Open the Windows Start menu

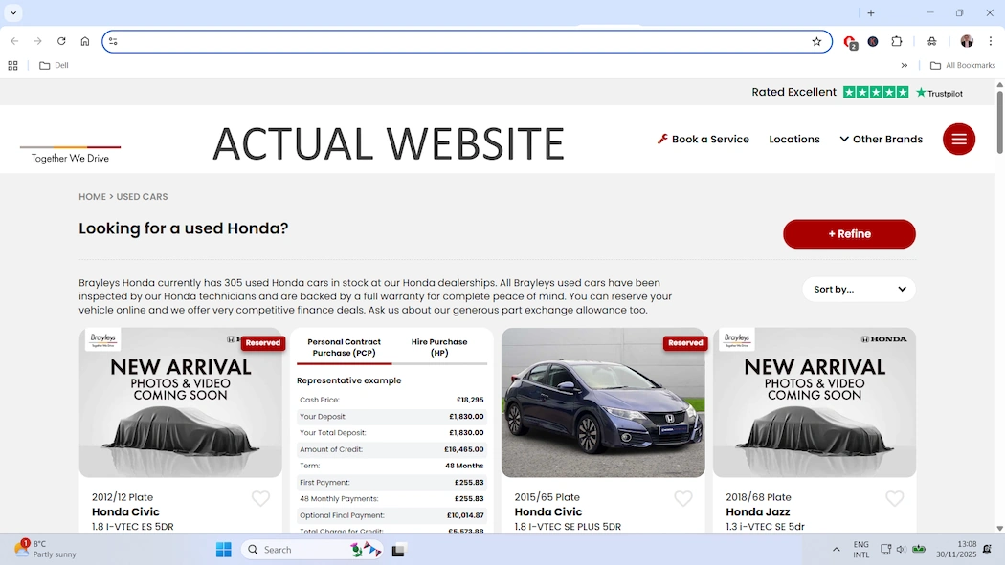coord(222,550)
